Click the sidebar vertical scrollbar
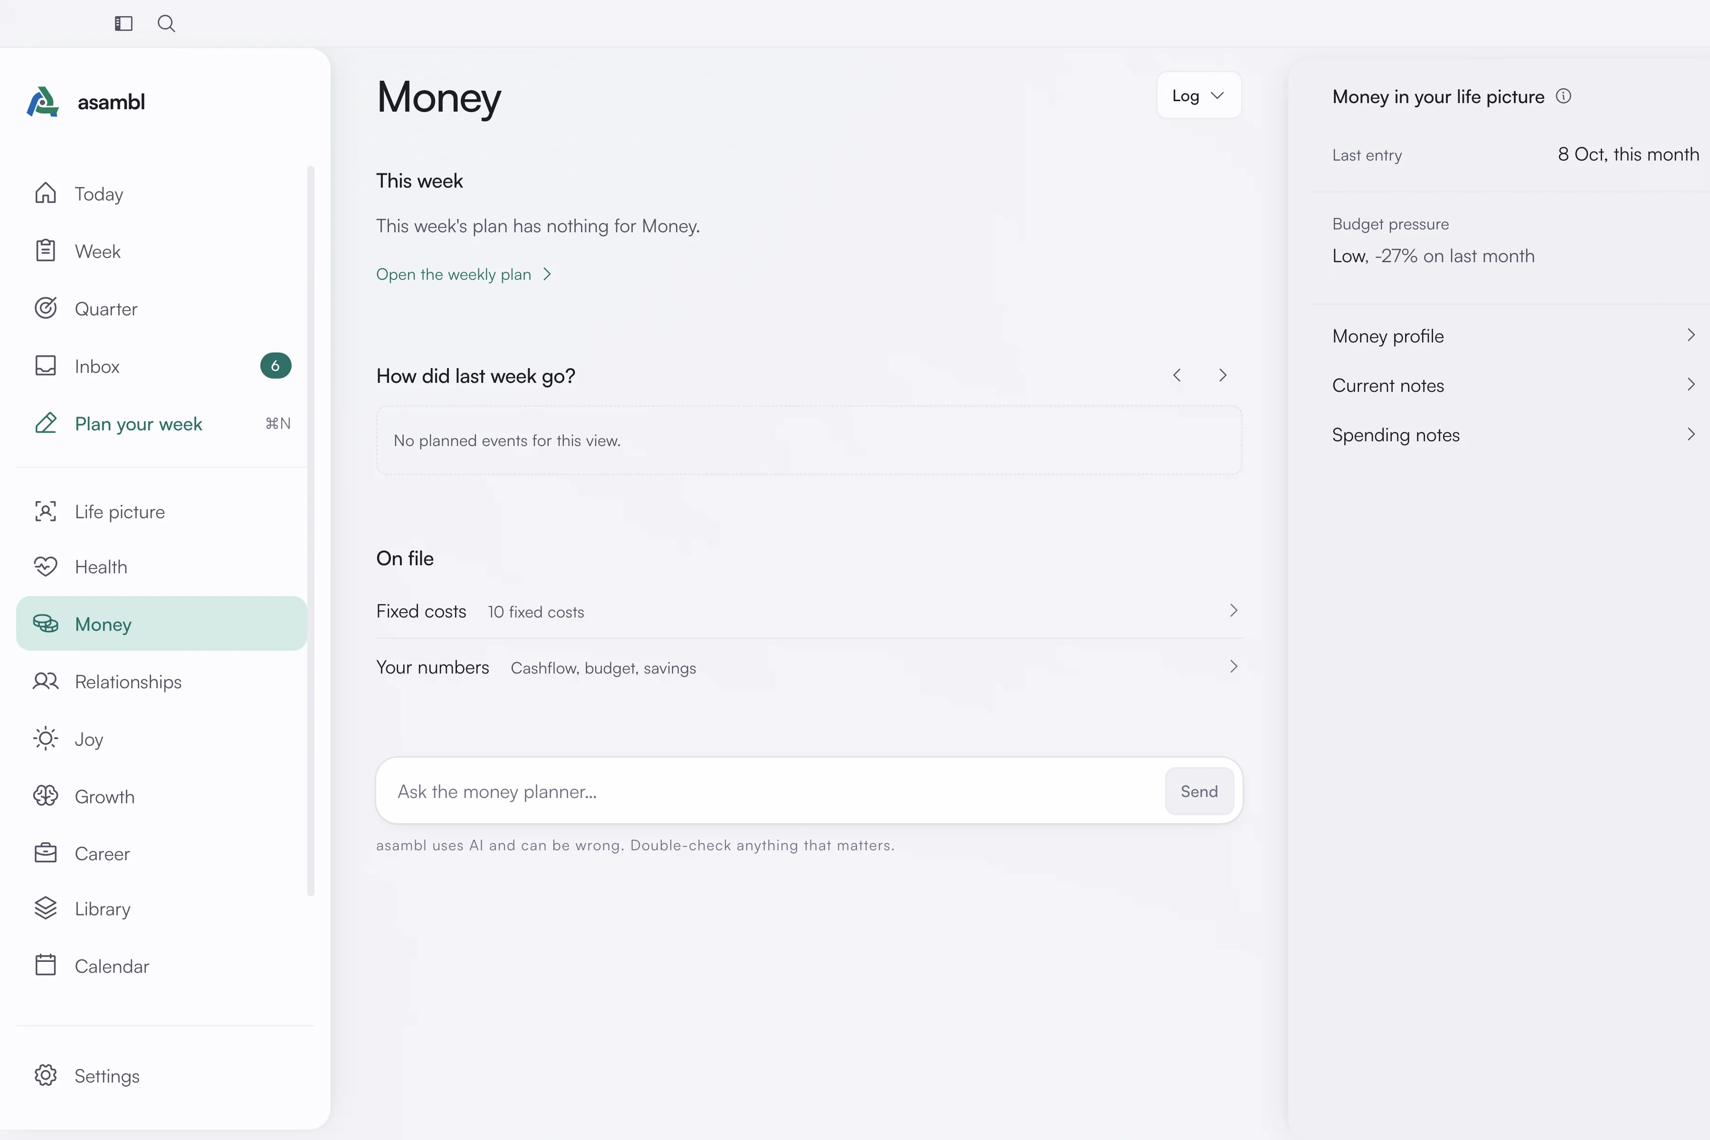This screenshot has height=1140, width=1710. tap(311, 531)
